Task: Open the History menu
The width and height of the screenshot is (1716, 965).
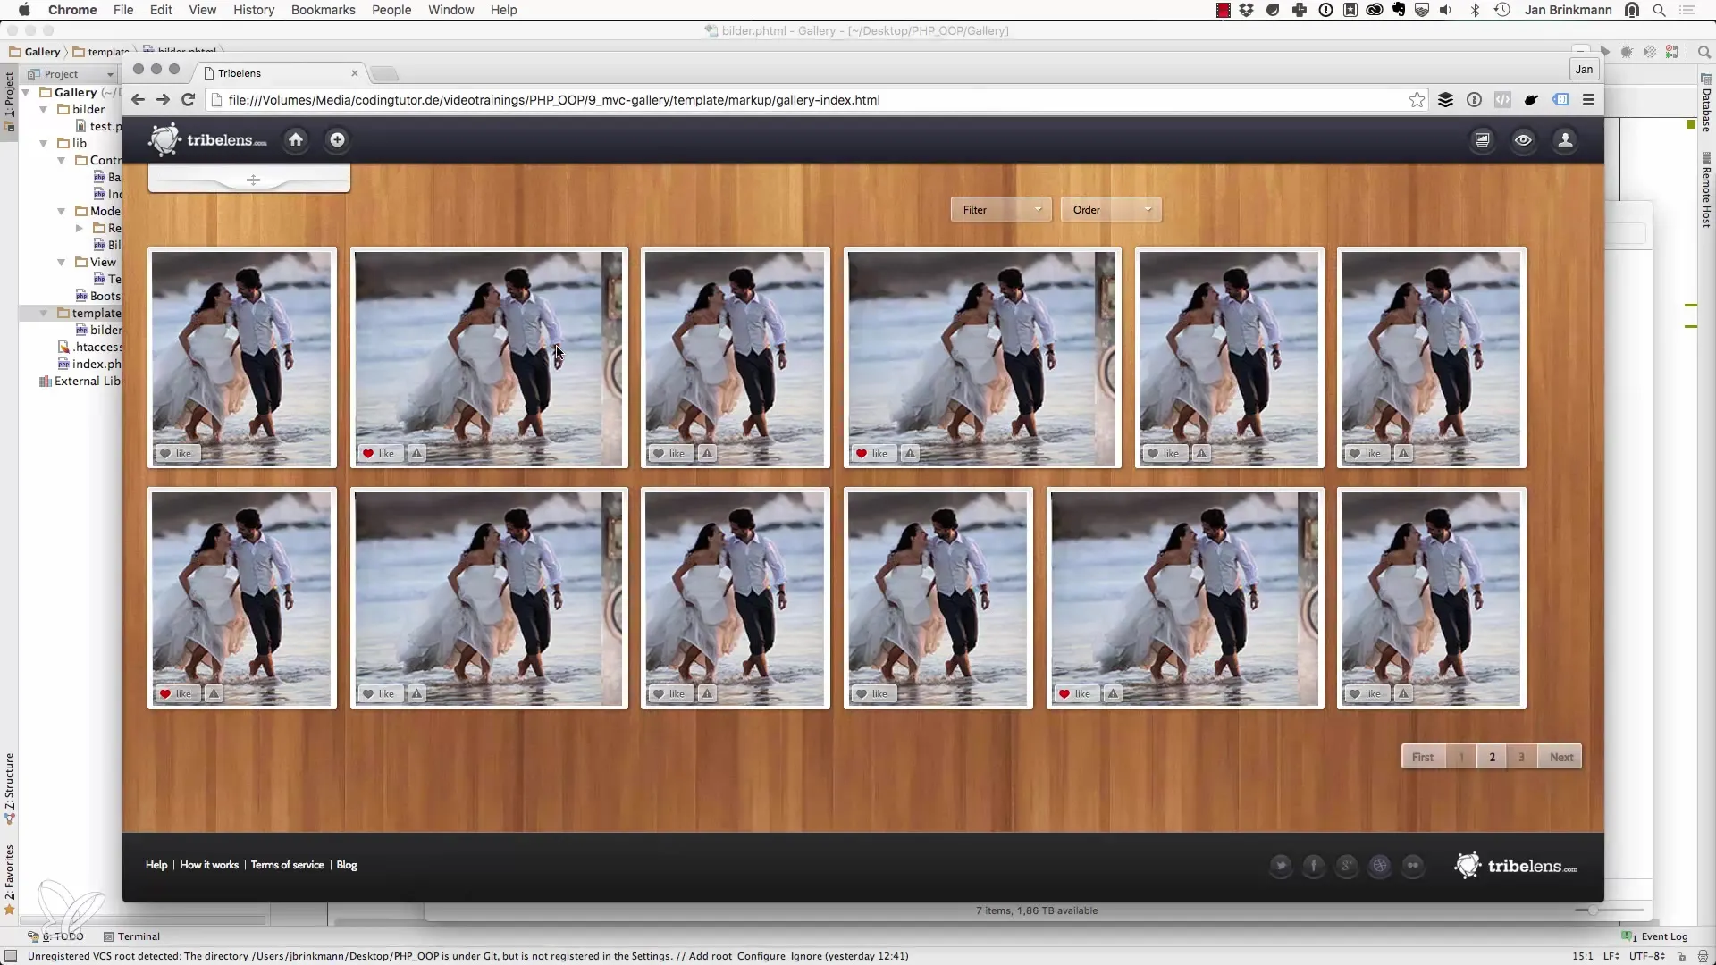Action: click(254, 10)
